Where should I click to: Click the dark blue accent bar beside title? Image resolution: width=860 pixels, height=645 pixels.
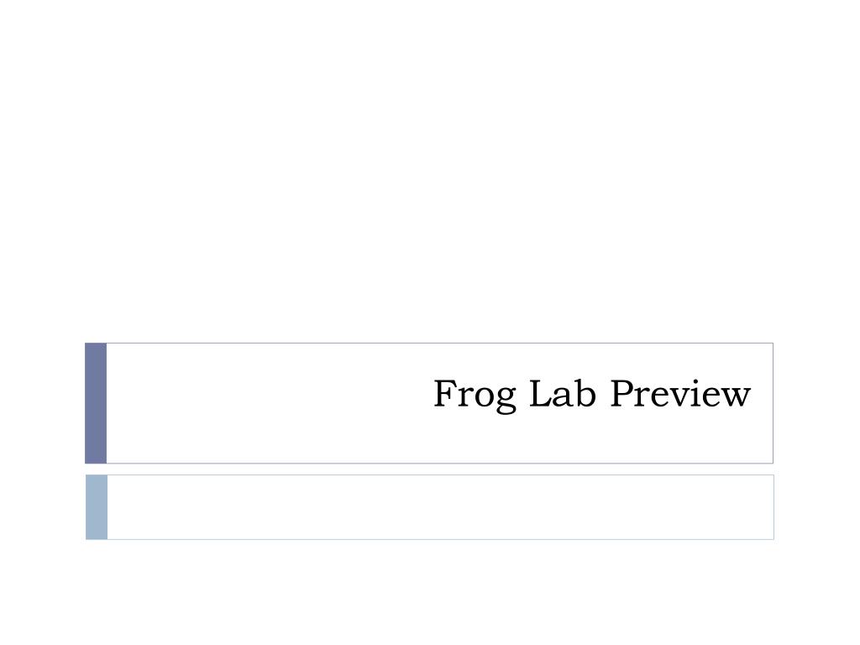(x=96, y=403)
